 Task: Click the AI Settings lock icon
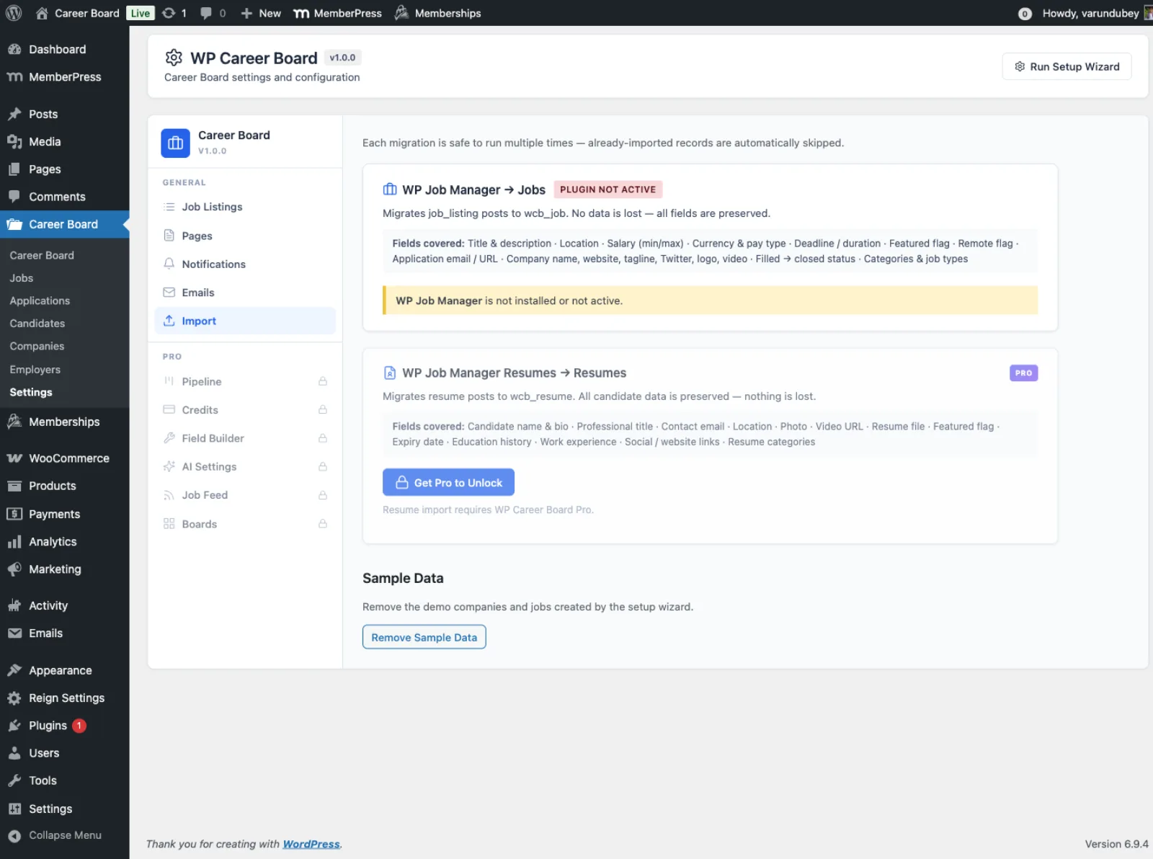click(323, 467)
